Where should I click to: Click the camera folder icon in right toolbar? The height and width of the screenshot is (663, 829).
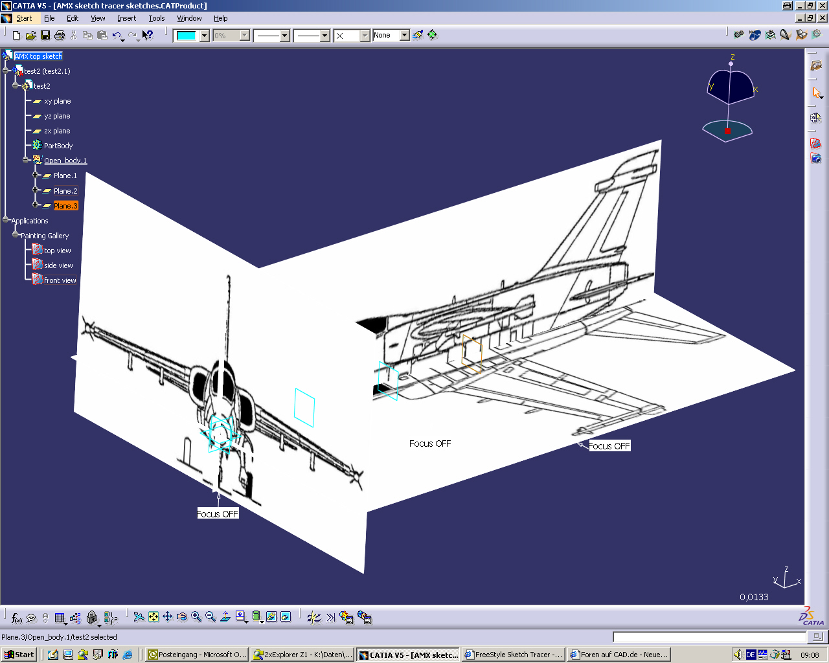[816, 157]
